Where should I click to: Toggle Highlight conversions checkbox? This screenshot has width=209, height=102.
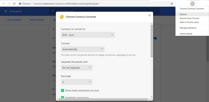pos(62,97)
